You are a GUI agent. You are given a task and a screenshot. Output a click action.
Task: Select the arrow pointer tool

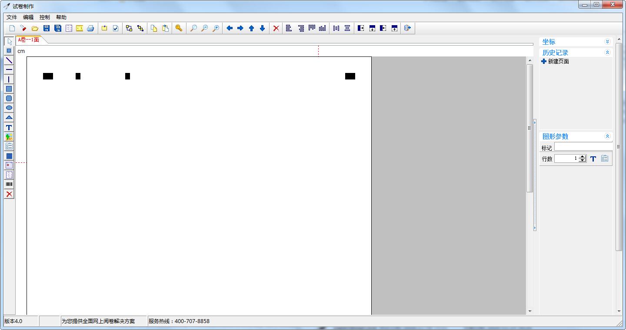9,41
